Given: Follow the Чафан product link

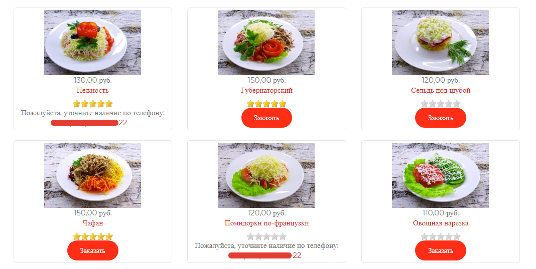Looking at the screenshot, I should (93, 223).
